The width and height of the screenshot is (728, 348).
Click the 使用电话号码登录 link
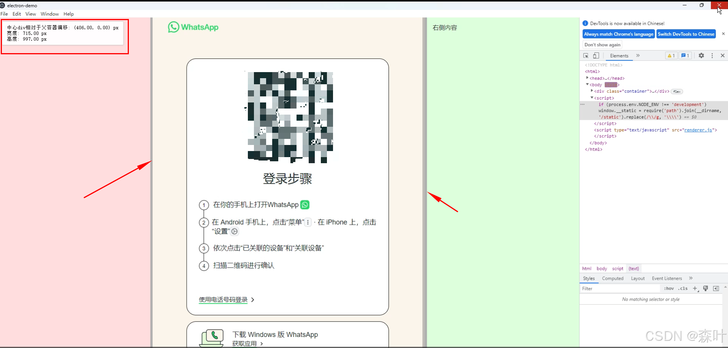coord(223,300)
